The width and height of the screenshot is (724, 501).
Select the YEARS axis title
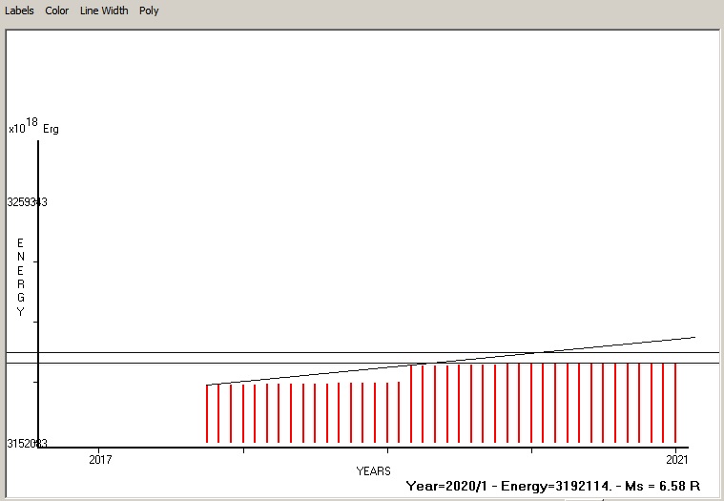[373, 471]
